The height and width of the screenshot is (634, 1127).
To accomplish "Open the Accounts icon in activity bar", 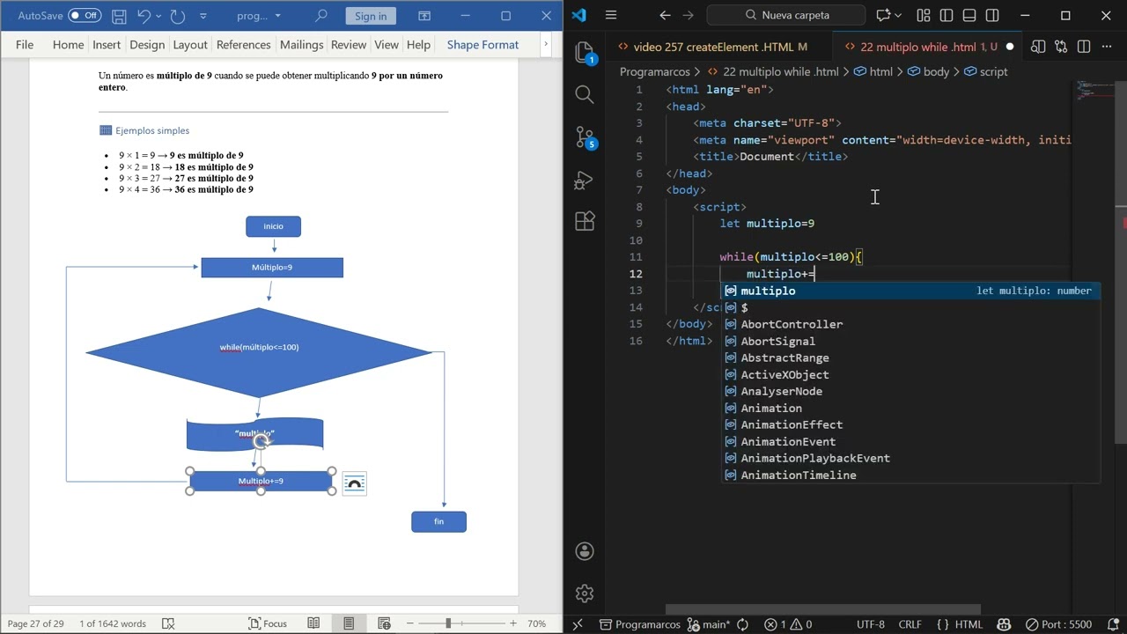I will [x=585, y=551].
